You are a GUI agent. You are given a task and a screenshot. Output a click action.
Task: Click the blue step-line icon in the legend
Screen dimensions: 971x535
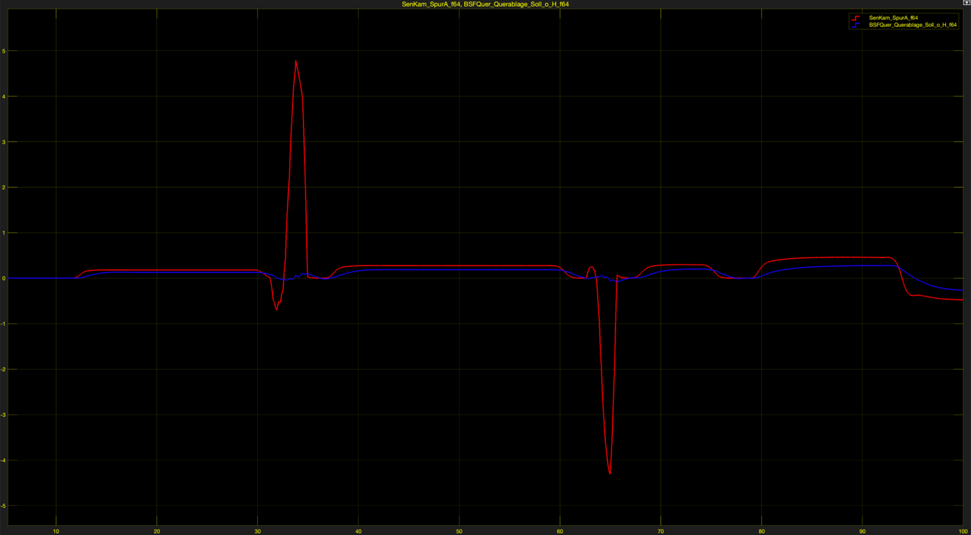(856, 26)
